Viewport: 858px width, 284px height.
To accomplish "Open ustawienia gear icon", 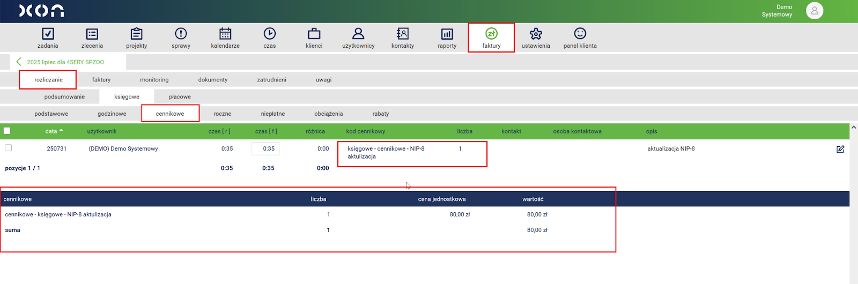I will [536, 34].
